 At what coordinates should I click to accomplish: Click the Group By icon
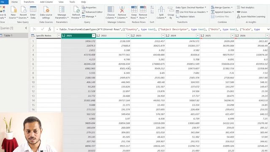(x=170, y=10)
